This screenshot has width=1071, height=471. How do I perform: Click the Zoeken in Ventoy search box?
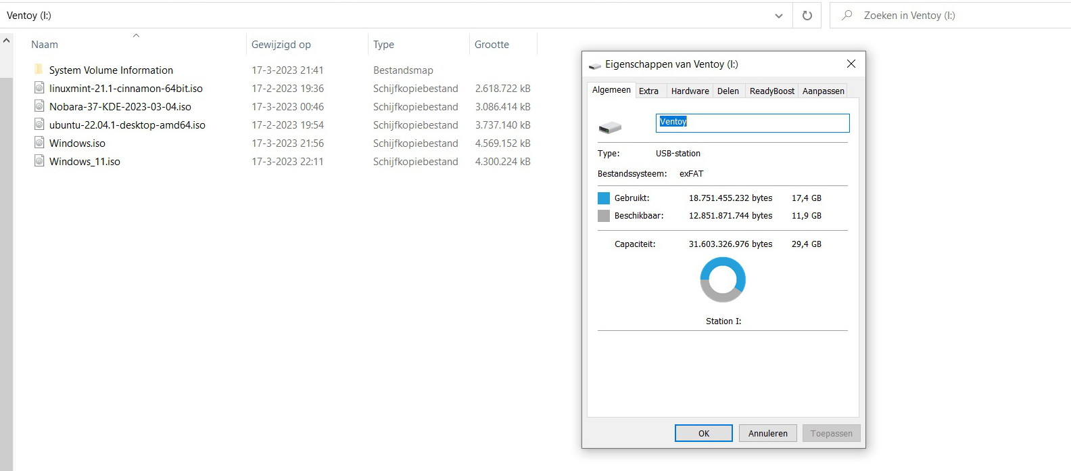click(950, 15)
